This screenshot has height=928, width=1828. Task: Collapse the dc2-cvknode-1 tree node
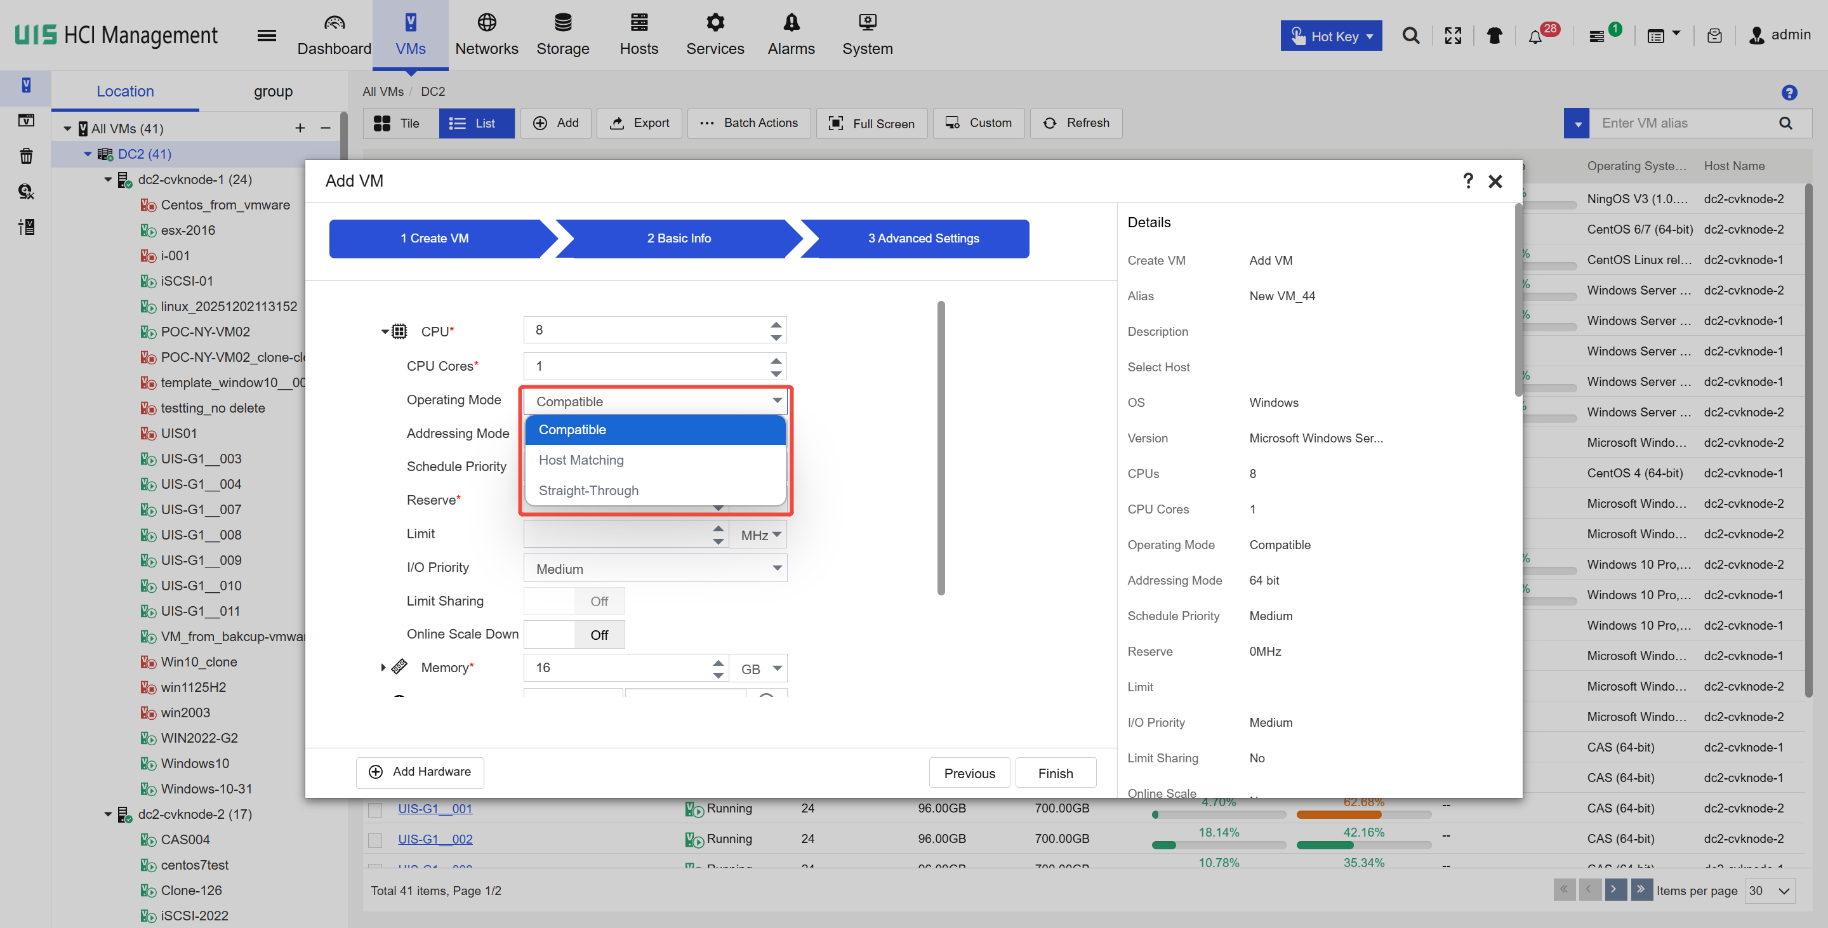(x=108, y=180)
